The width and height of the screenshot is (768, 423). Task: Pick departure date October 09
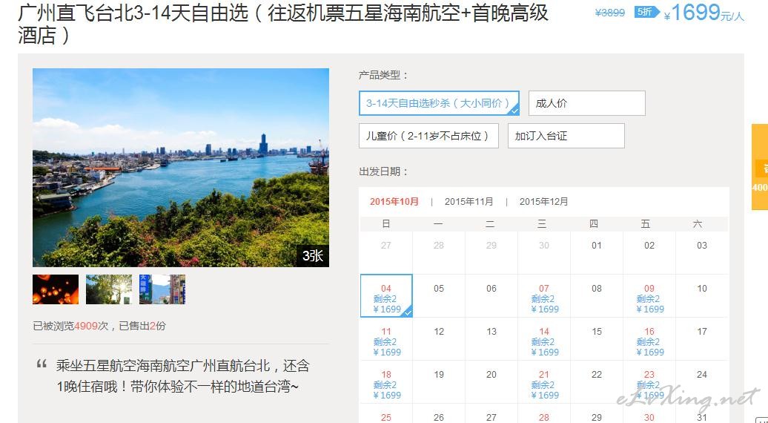[x=649, y=295]
